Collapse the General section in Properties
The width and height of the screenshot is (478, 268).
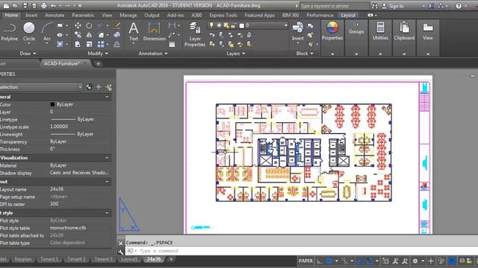tap(107, 97)
